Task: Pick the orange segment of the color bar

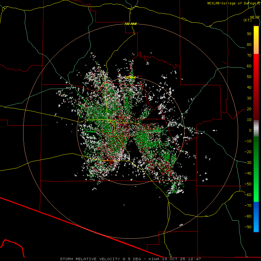Action: [x=256, y=49]
